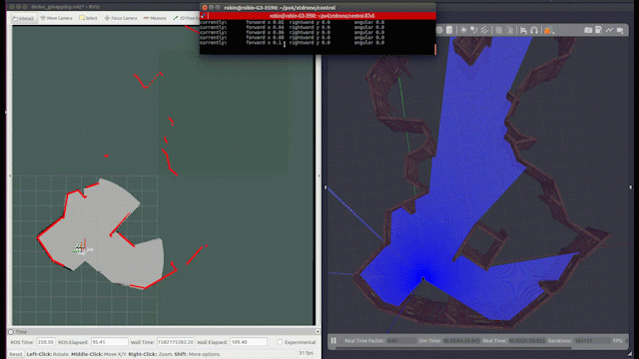Click the Gazebo point light sun icon
Image resolution: width=639 pixels, height=359 pixels.
coord(463,30)
